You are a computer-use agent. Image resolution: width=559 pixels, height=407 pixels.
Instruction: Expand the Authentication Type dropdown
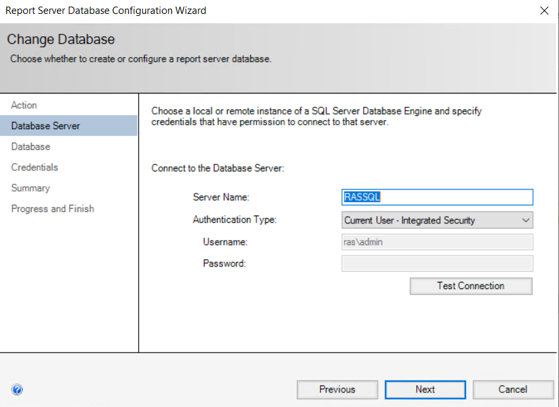click(x=437, y=220)
